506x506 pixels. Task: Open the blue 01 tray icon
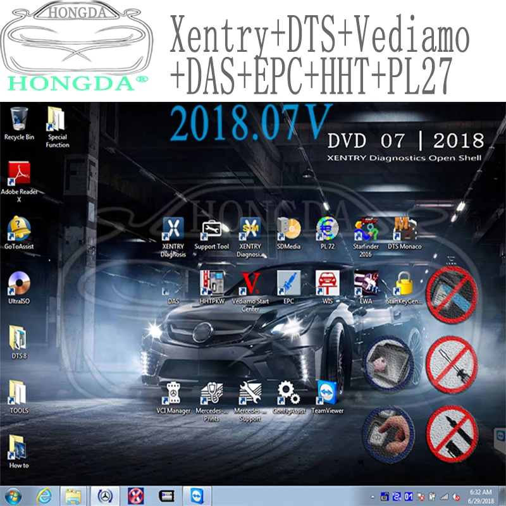pos(409,497)
